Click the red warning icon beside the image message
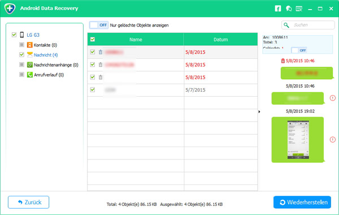Screen dimensions: 339x215 333,140
